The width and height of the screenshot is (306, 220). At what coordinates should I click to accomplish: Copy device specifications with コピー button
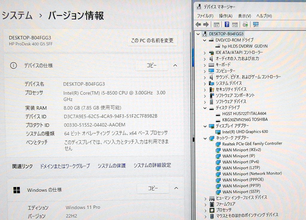pyautogui.click(x=152, y=65)
